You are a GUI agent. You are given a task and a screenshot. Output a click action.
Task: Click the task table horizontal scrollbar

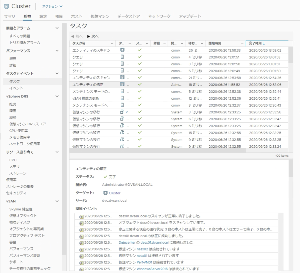[x=157, y=150]
